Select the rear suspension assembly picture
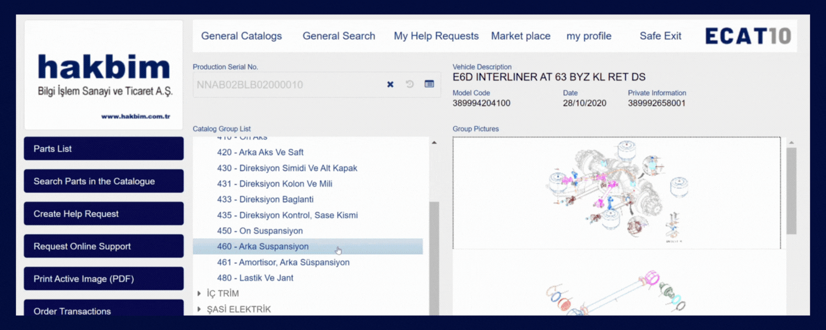Viewport: 826px width, 330px height. point(616,193)
